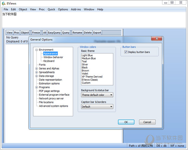The height and width of the screenshot is (150, 188).
Task: Click the EasyQuery toolbar button
Action: [54, 32]
